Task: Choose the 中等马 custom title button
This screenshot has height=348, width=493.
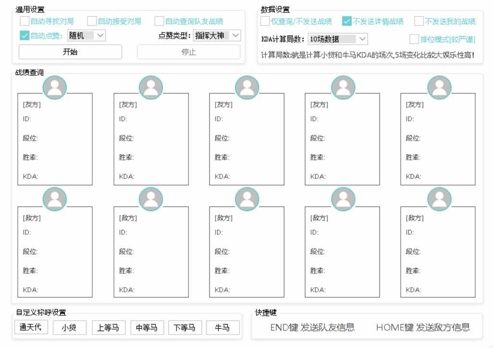Action: (x=147, y=328)
